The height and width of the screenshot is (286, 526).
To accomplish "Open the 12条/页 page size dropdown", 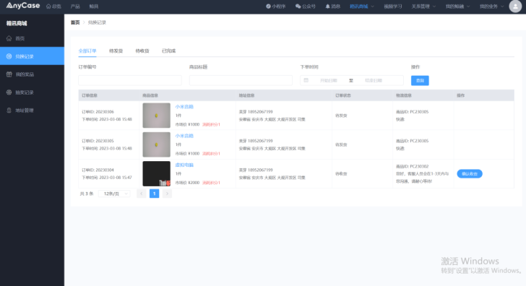I will pos(114,194).
